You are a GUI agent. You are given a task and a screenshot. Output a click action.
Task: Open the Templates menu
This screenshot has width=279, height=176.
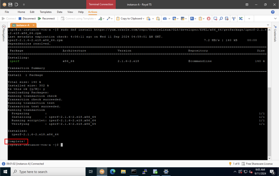[45, 12]
